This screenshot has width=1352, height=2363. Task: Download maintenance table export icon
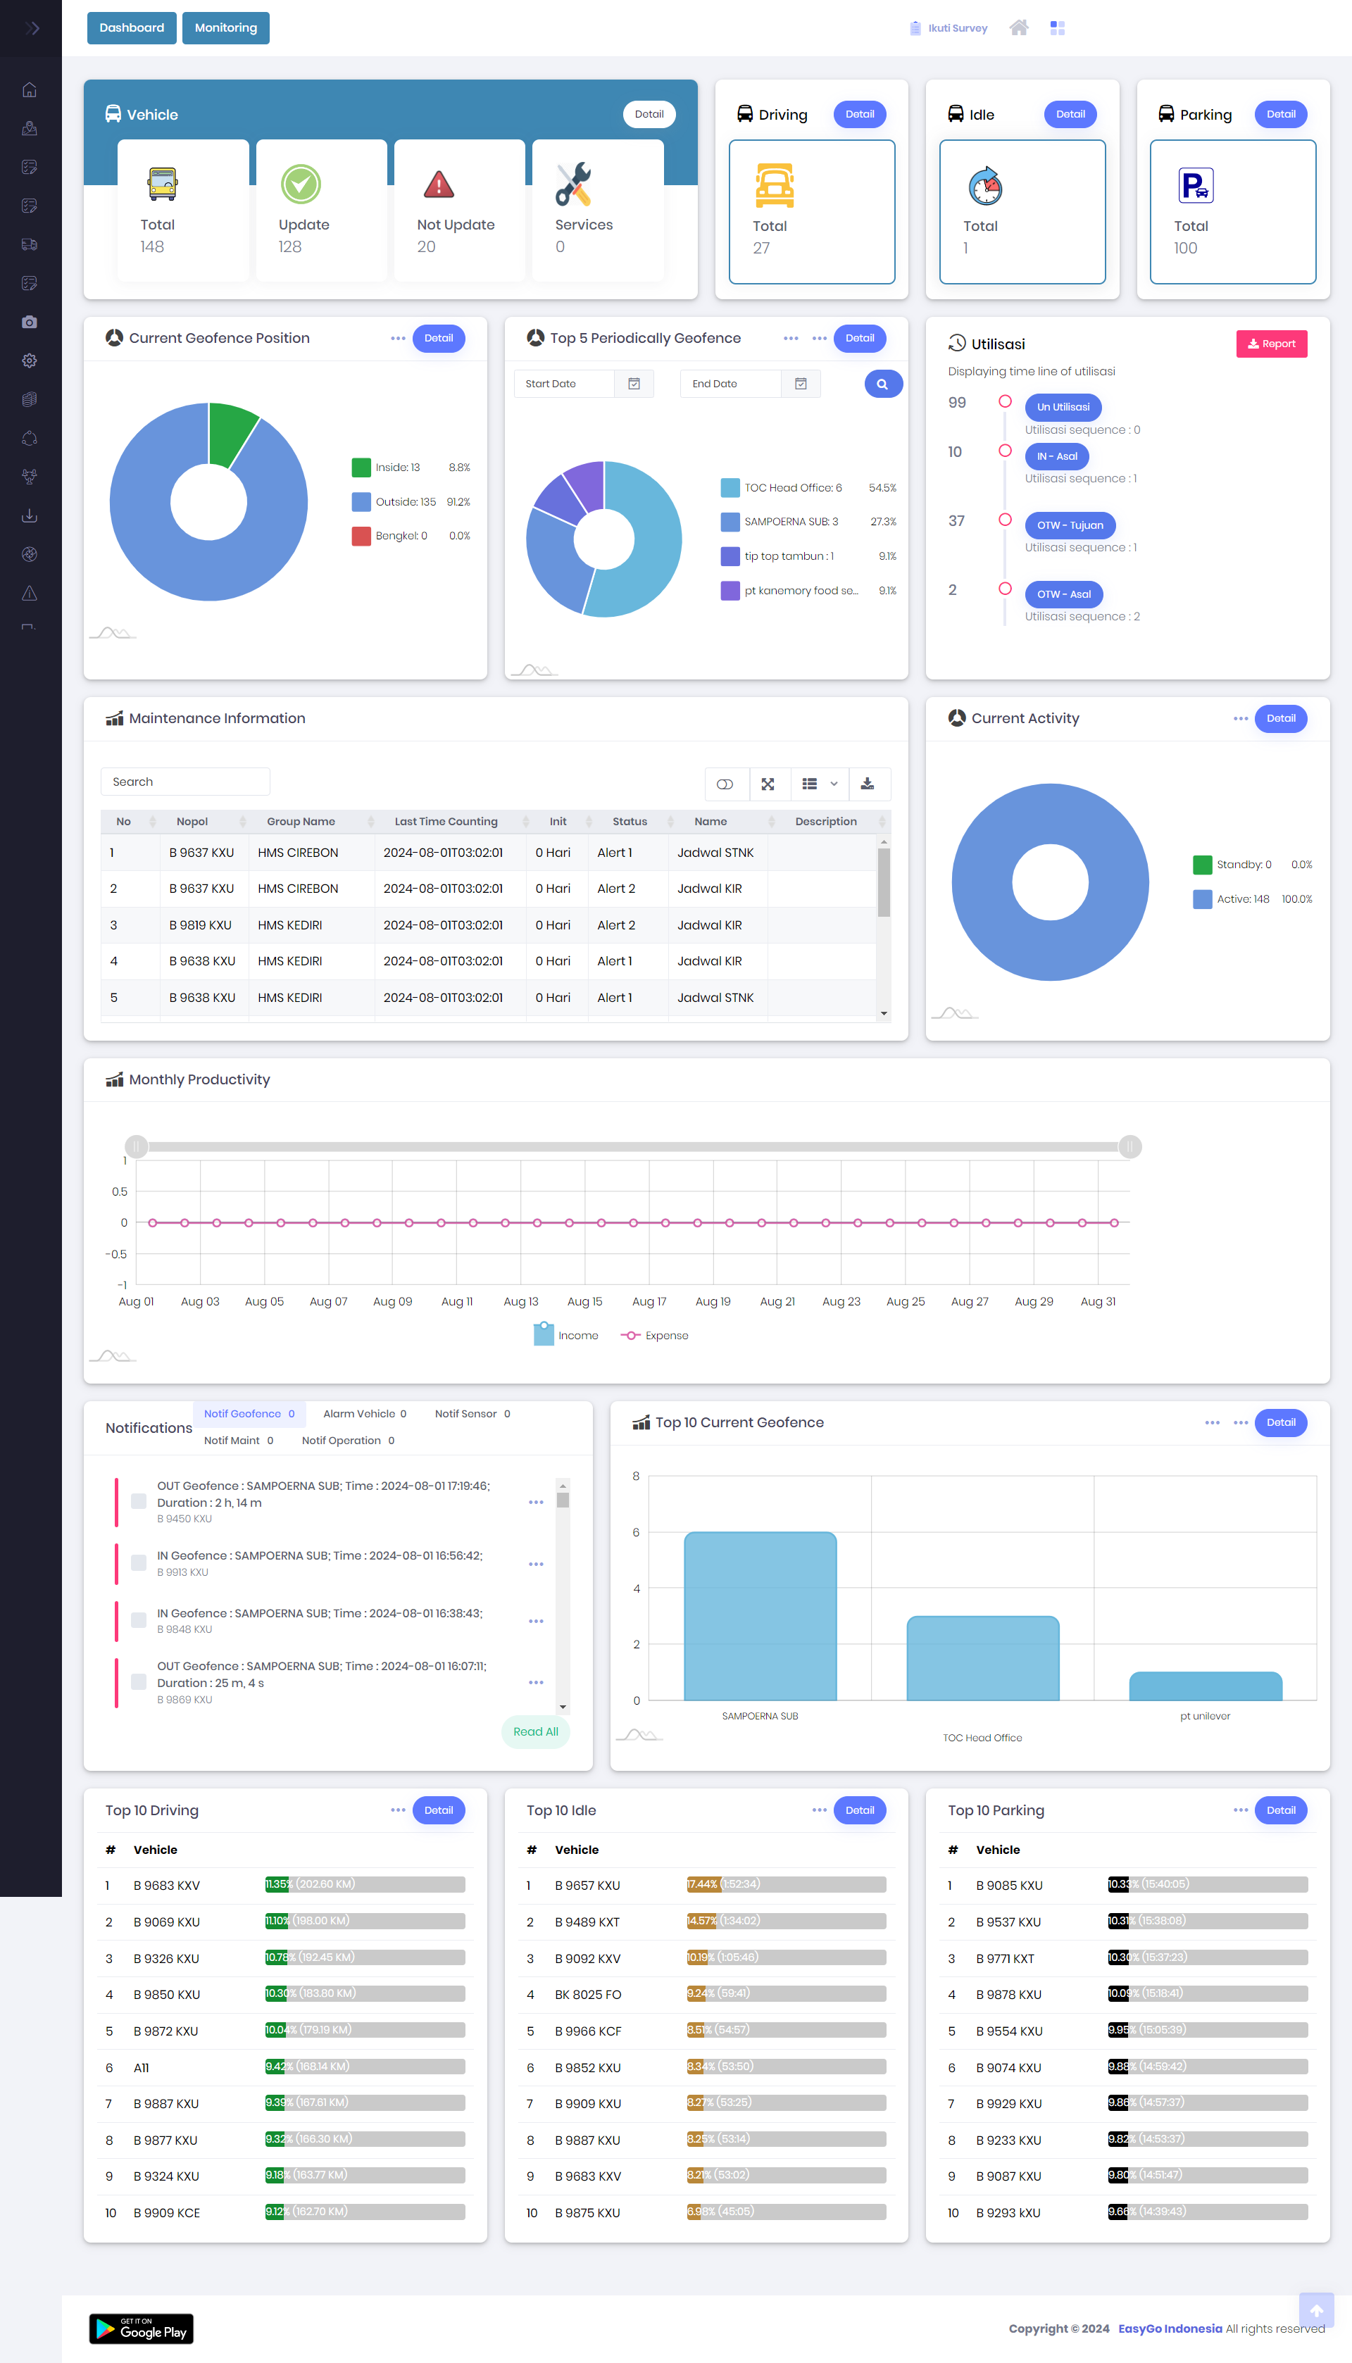coord(868,784)
